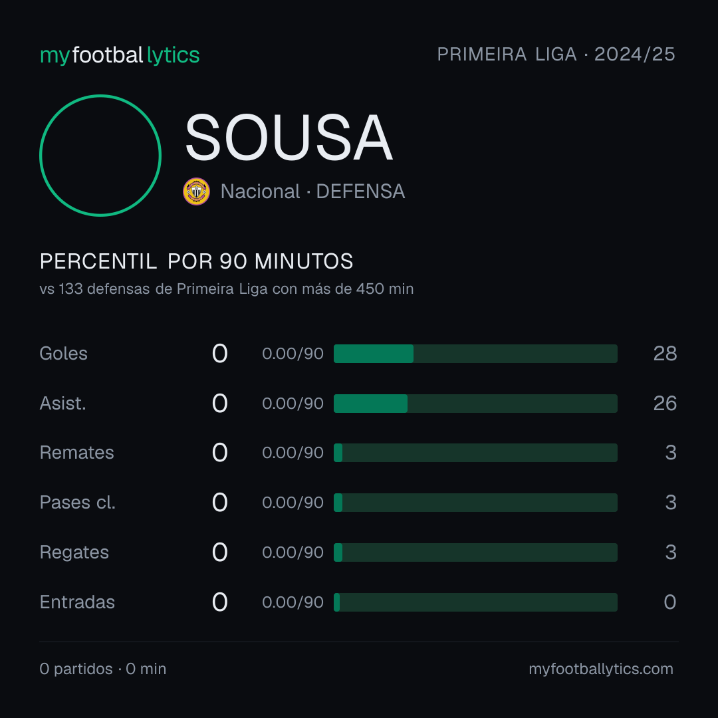Screen dimensions: 718x718
Task: Click the Primeira Liga 2024/25 label
Action: (x=556, y=54)
